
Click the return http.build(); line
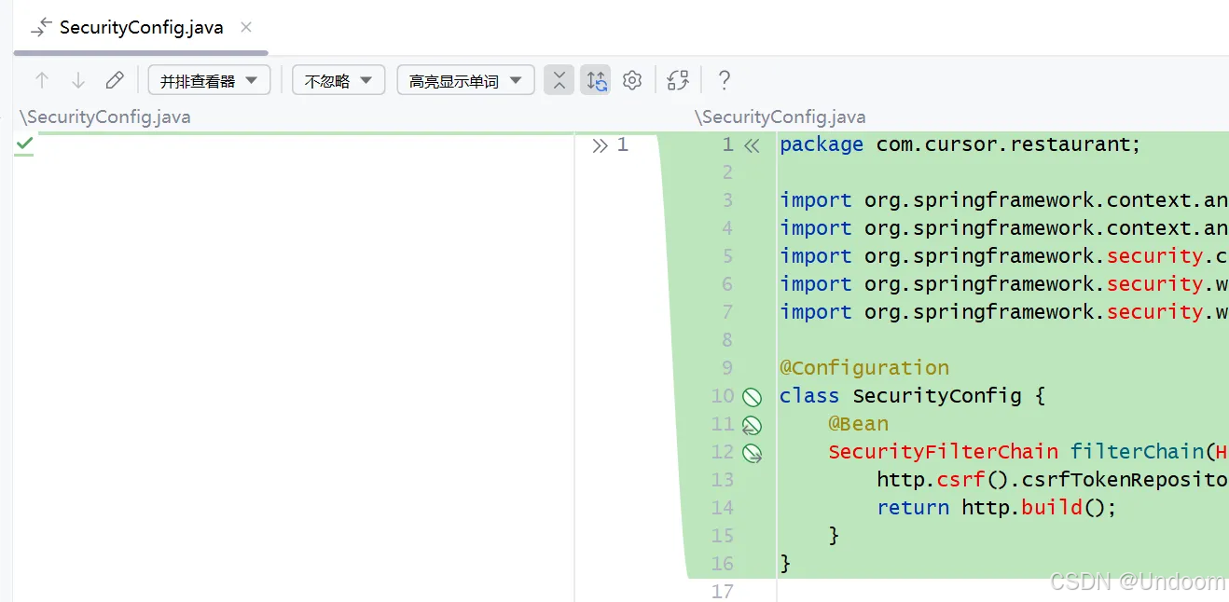tap(996, 508)
